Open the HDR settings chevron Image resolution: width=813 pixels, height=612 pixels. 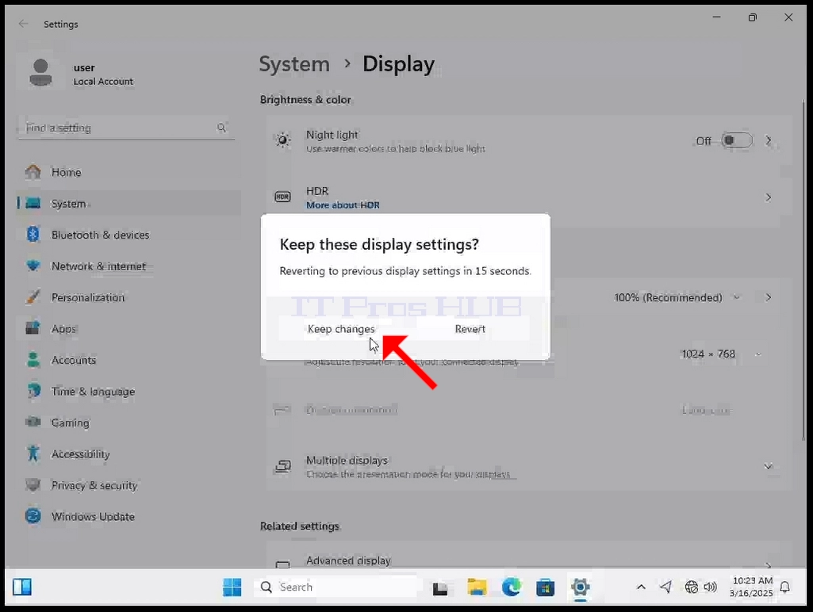(769, 197)
